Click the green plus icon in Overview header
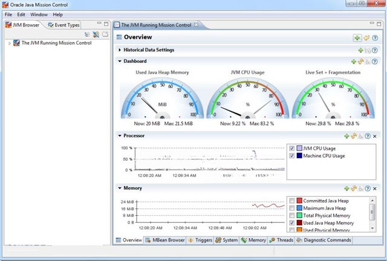Viewport: 387px width, 261px height. click(357, 37)
